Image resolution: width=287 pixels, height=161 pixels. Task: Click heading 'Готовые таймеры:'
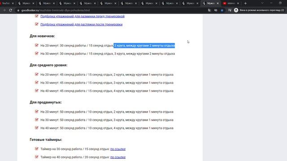click(x=46, y=140)
